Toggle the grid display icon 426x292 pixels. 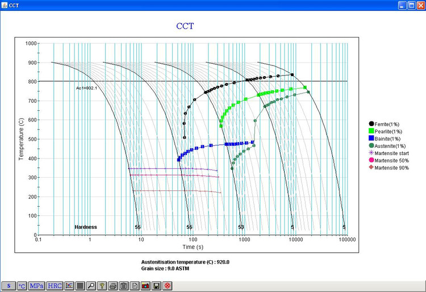click(x=81, y=285)
